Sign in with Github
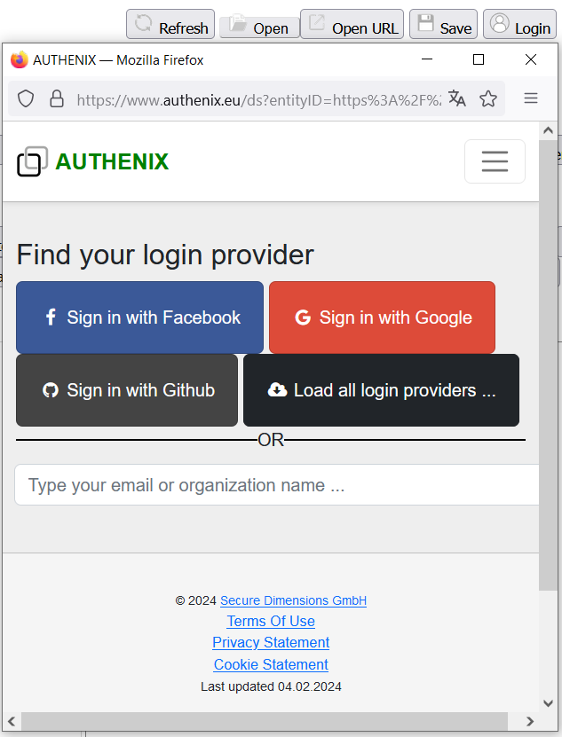Viewport: 562px width, 737px height. click(127, 390)
